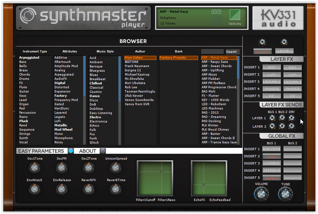The width and height of the screenshot is (318, 214).
Task: Click the Layer 1 Bus 1 send knob
Action: pos(272,118)
